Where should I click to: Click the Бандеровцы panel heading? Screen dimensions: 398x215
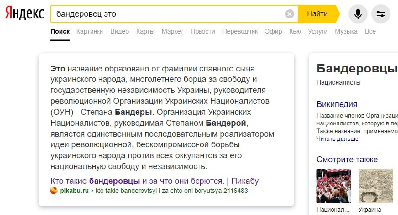click(x=357, y=69)
